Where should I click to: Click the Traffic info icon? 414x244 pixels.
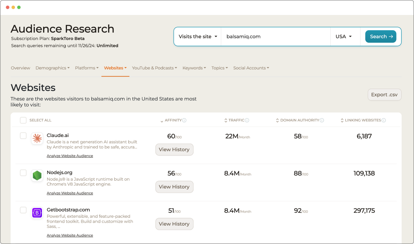click(x=247, y=120)
